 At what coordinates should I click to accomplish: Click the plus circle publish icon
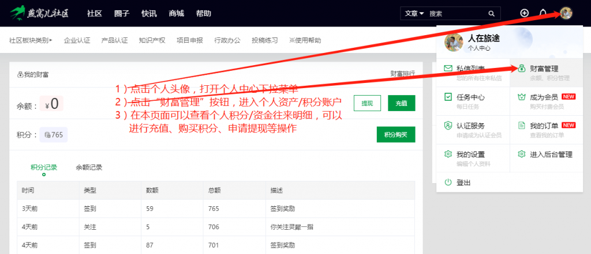click(x=524, y=13)
